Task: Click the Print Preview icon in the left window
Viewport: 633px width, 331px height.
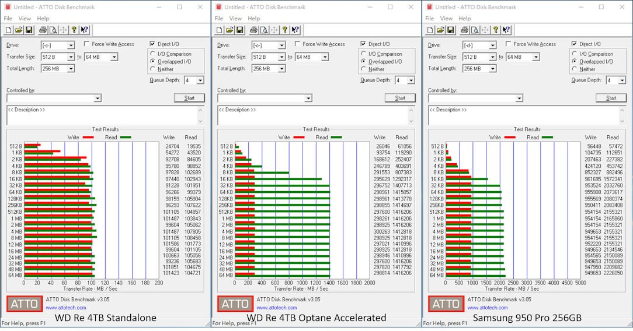Action: pyautogui.click(x=53, y=30)
